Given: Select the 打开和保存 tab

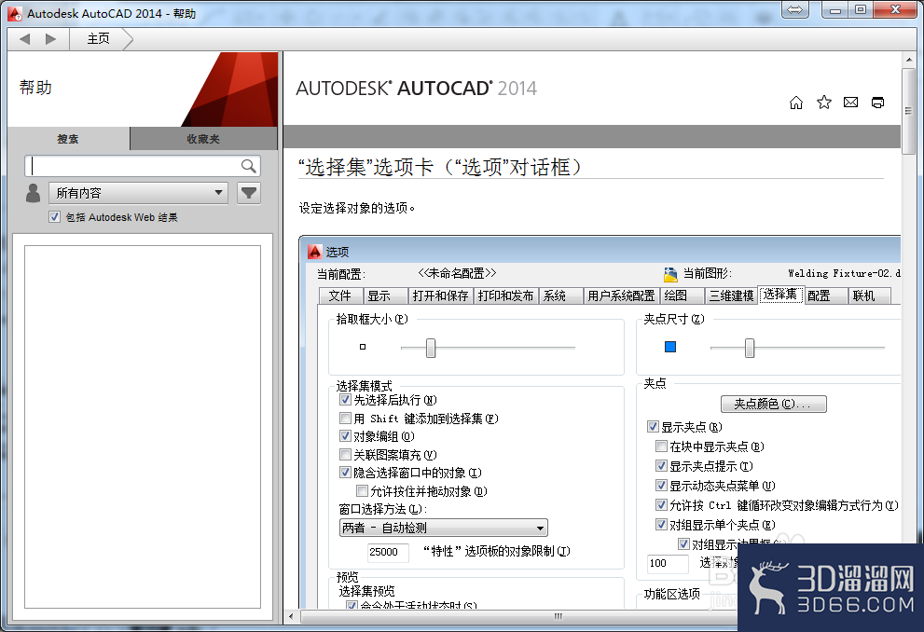Looking at the screenshot, I should point(440,295).
